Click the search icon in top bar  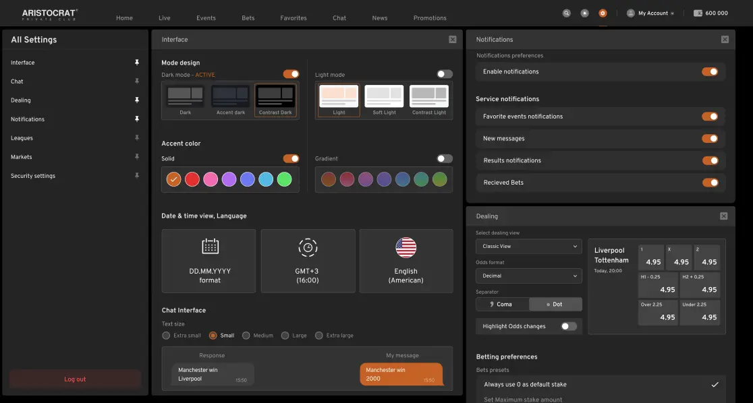[x=567, y=13]
